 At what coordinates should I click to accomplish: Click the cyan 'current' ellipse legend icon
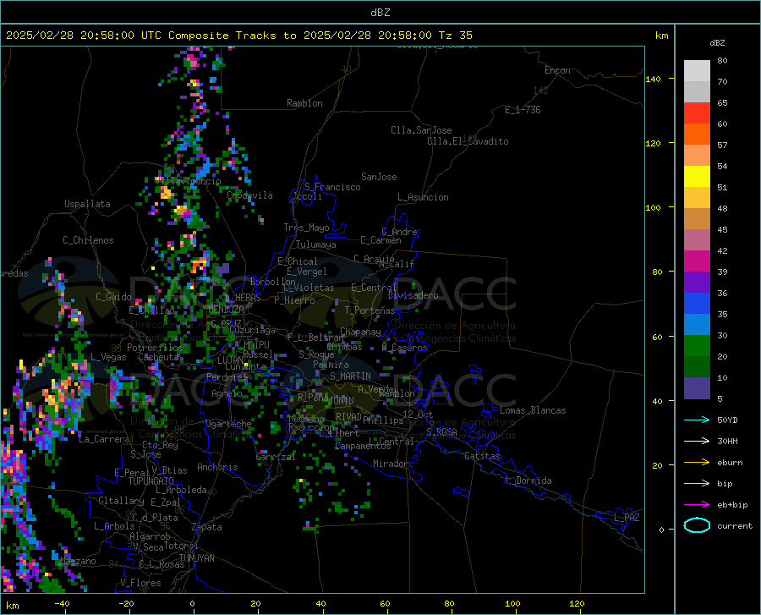tap(697, 525)
